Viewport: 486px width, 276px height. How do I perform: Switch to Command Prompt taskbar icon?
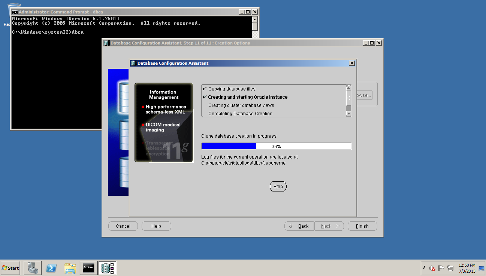tap(89, 268)
